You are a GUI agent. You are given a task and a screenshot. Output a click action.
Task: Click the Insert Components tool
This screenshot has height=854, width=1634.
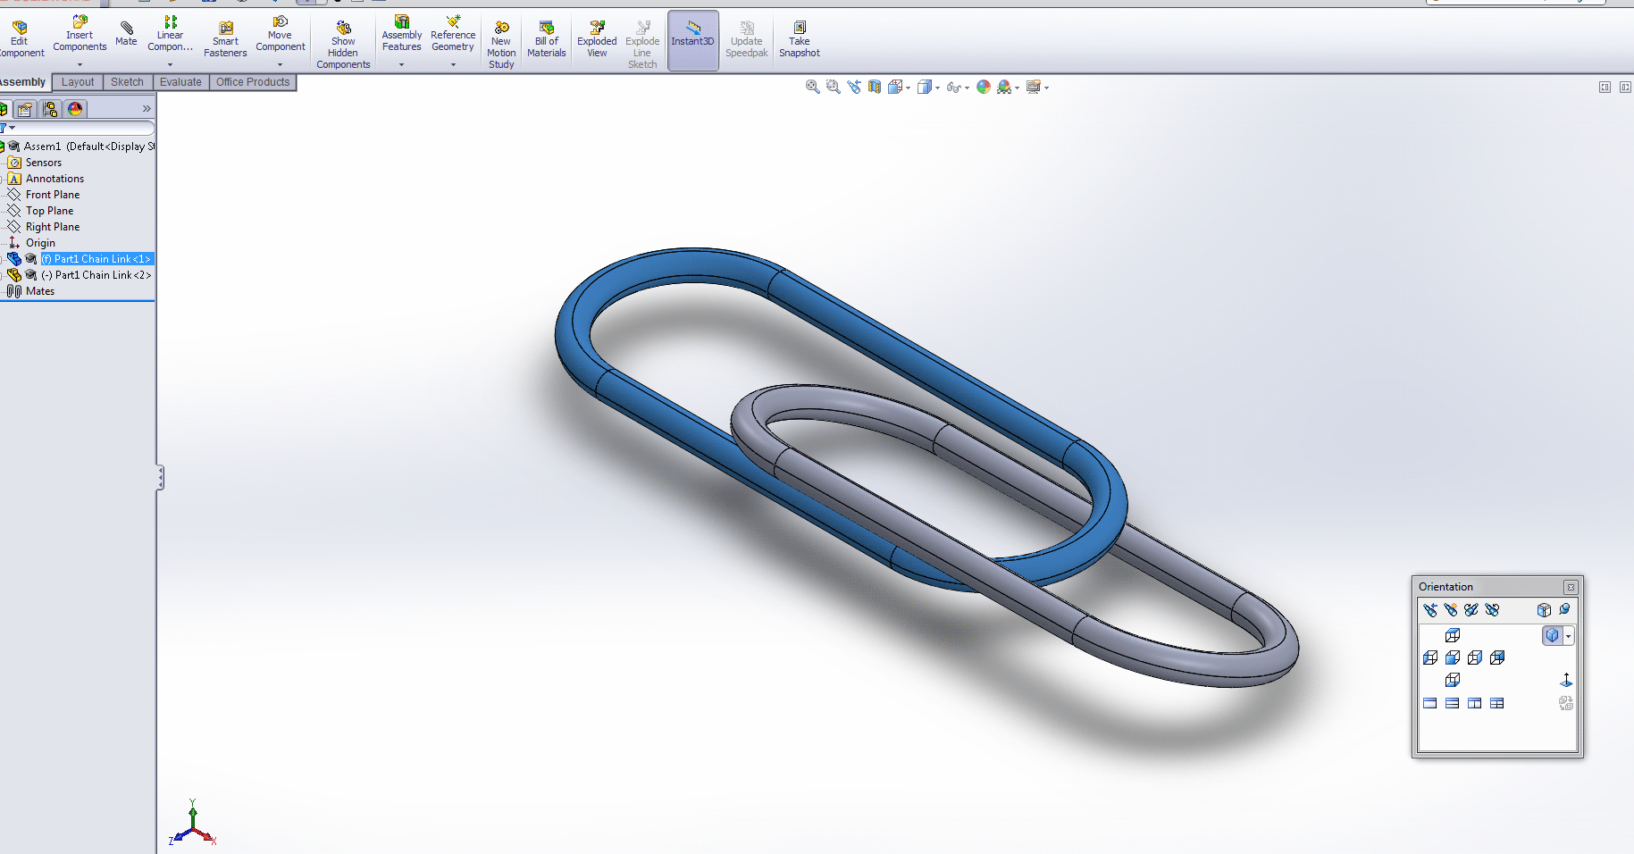tap(80, 34)
